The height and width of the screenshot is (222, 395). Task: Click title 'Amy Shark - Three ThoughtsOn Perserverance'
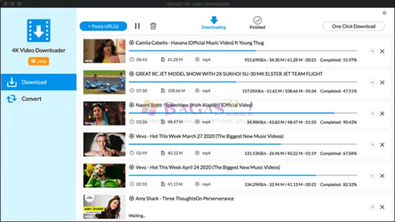184,199
